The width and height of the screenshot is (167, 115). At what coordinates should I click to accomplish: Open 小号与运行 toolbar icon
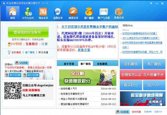pos(28,13)
